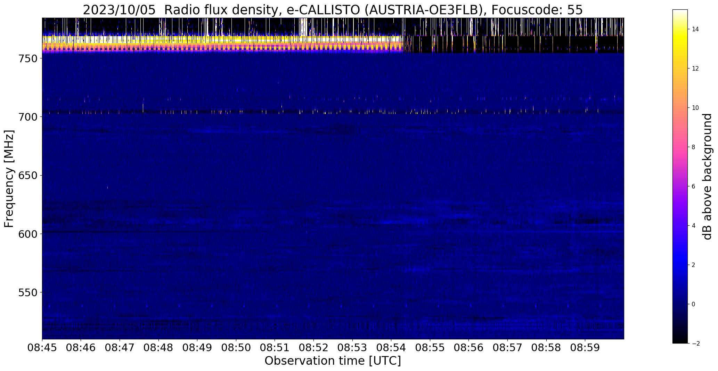This screenshot has width=718, height=371.
Task: Click the 08:55 time tick label
Action: (430, 348)
